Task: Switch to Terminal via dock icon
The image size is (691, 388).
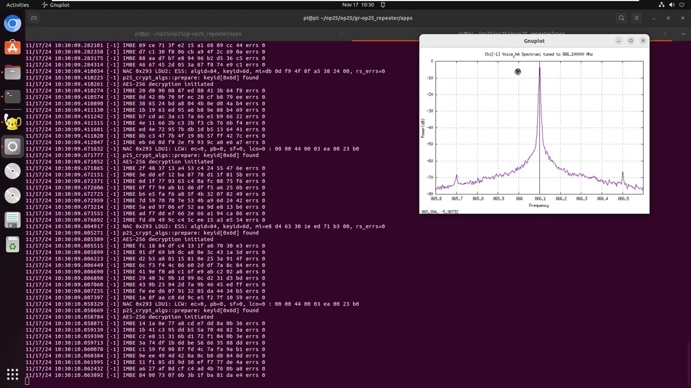Action: pos(12,96)
